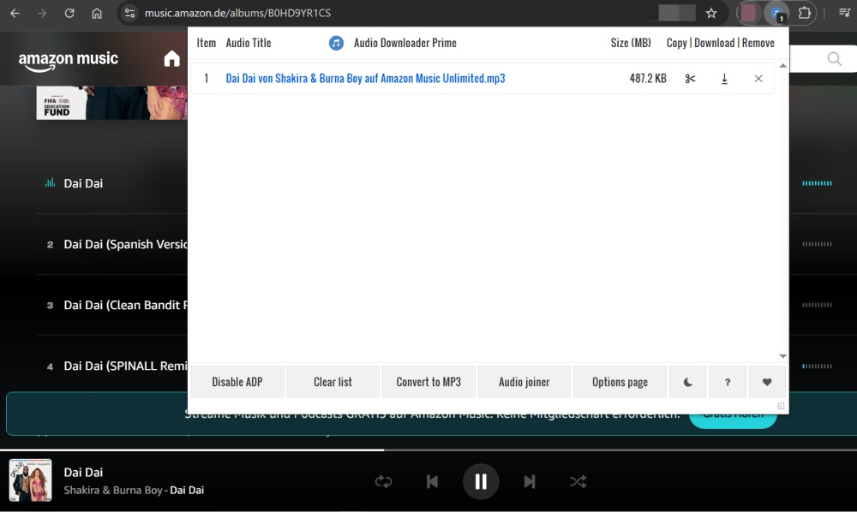Open help with the question mark button
857x512 pixels.
tap(728, 382)
